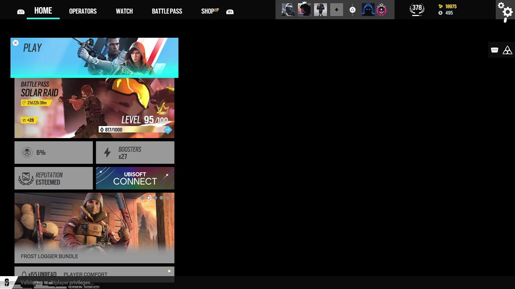Open the Solar Raid battle pass card
This screenshot has width=515, height=289.
tap(94, 108)
